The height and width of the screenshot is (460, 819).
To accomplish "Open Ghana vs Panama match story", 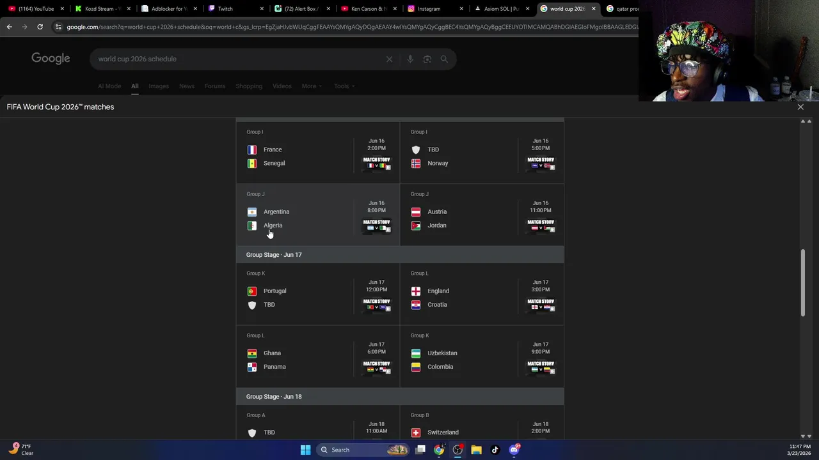I will coord(377,367).
